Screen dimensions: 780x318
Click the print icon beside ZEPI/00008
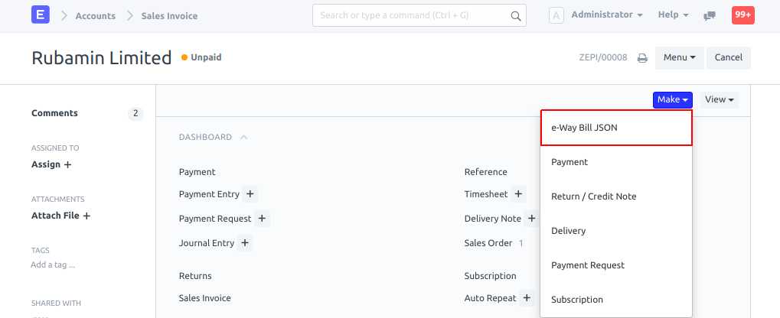click(x=643, y=58)
